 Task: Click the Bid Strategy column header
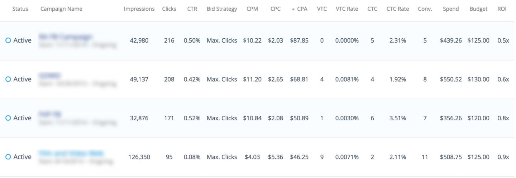click(222, 9)
